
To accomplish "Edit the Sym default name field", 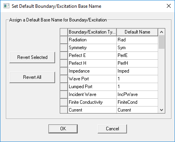I will pyautogui.click(x=137, y=48).
